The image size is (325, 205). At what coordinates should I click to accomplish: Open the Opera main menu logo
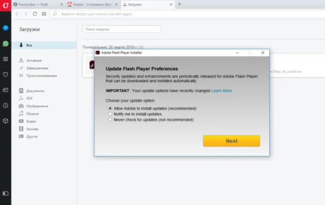click(6, 6)
